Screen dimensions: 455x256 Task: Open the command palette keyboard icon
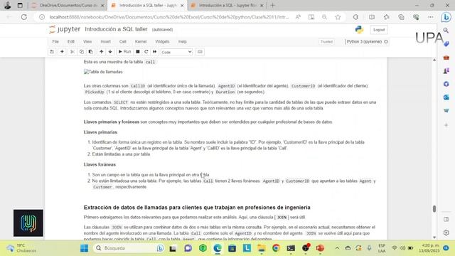tap(200, 52)
